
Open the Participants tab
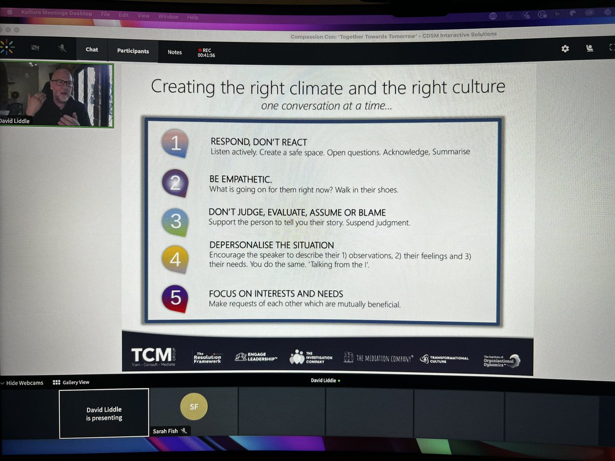[133, 51]
